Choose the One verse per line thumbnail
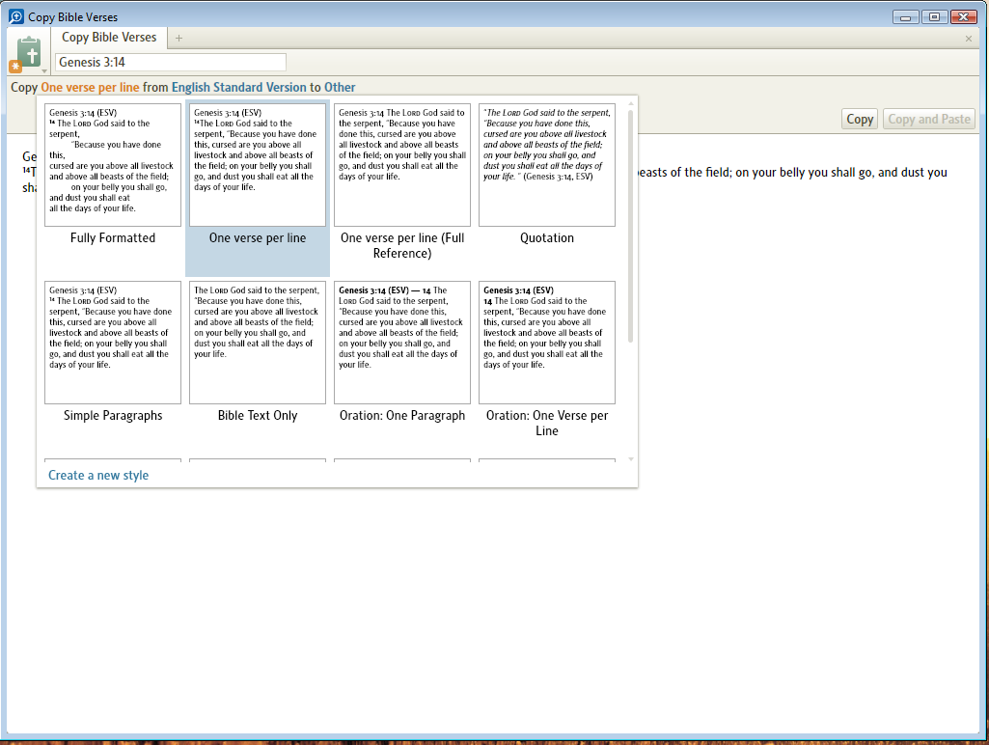Viewport: 989px width, 745px height. point(258,165)
